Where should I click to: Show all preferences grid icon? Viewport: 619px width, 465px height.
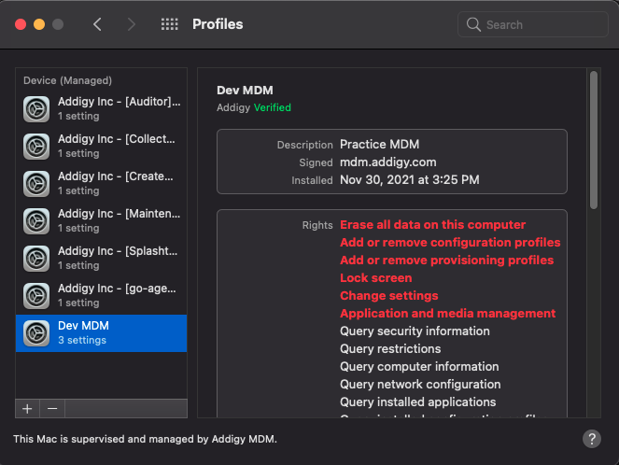point(169,24)
